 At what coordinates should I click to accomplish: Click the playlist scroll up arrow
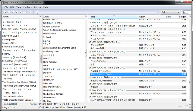[190, 16]
